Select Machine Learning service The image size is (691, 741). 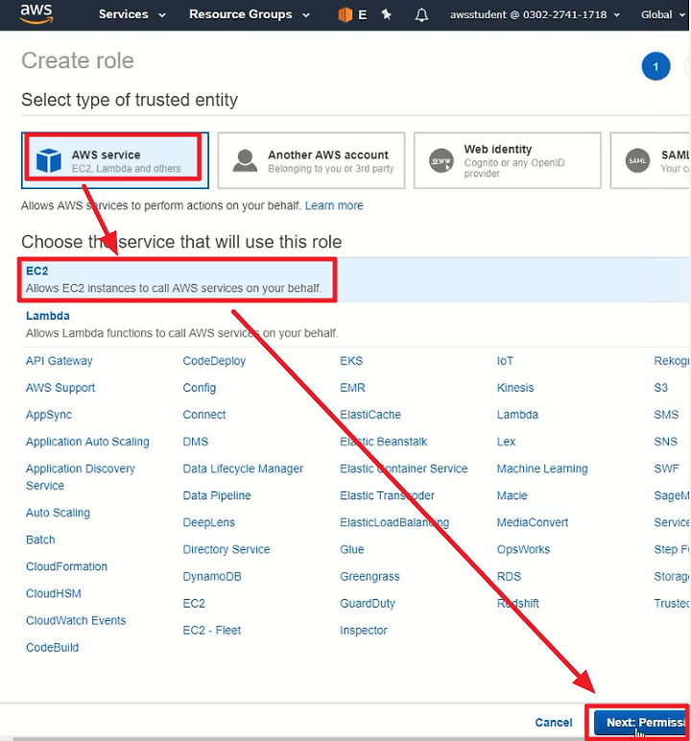pos(542,468)
